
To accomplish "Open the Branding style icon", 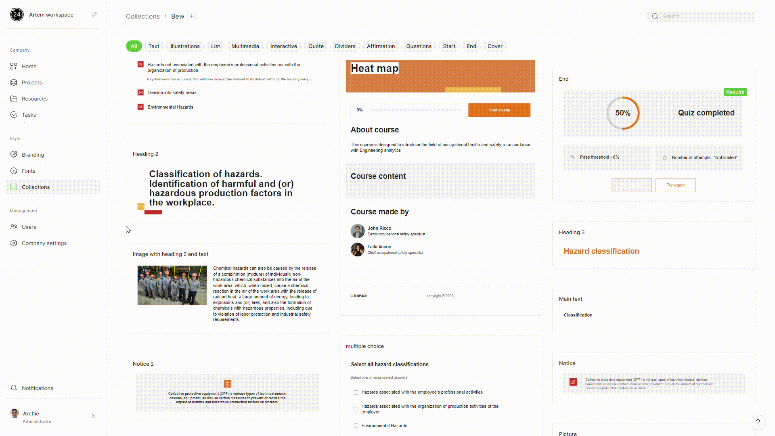I will click(14, 155).
